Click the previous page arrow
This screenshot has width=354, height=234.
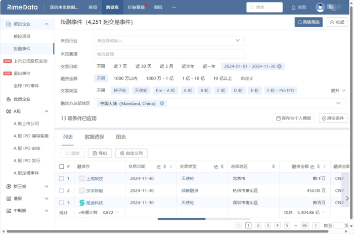(238, 225)
